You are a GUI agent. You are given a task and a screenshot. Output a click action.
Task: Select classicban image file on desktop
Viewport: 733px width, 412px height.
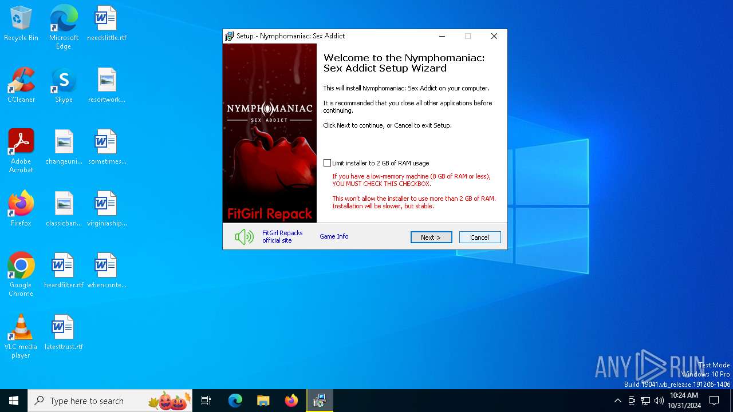(64, 209)
